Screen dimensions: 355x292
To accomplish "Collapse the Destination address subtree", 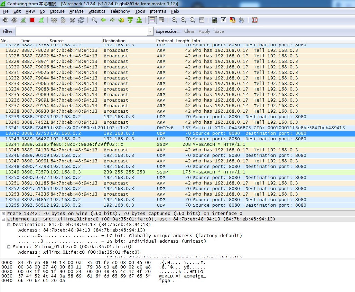I will tap(9, 225).
